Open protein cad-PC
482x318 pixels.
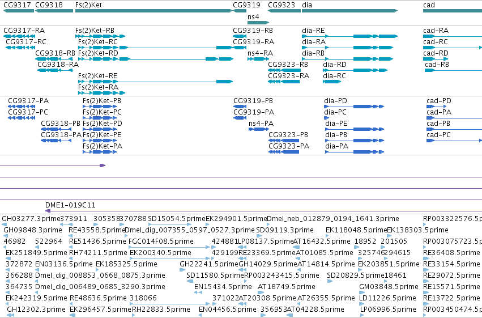438,135
